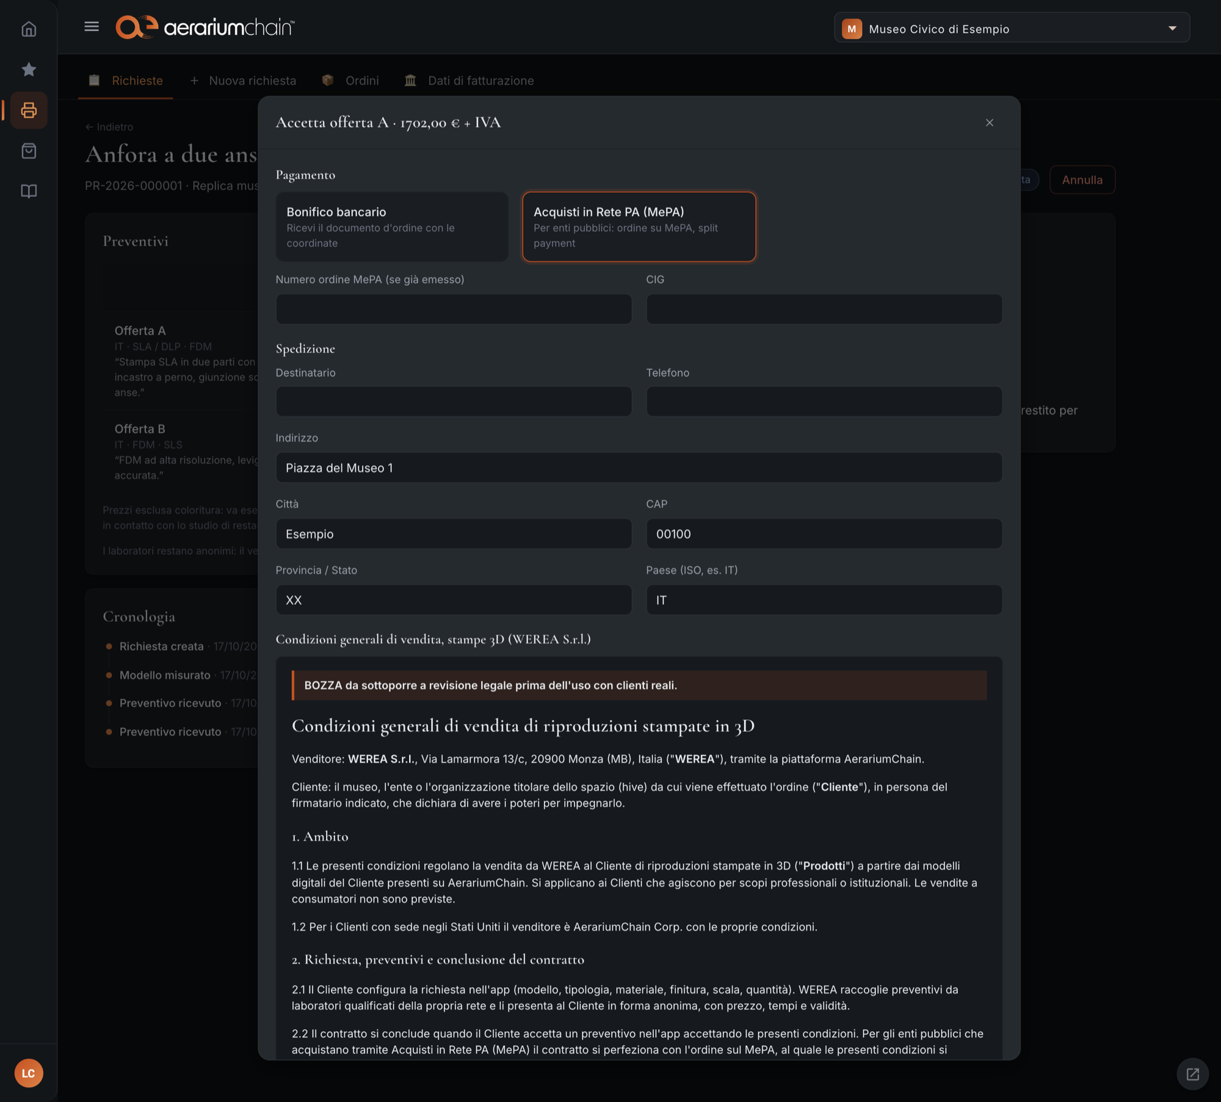Click the Telefono input field
1221x1102 pixels.
(824, 402)
